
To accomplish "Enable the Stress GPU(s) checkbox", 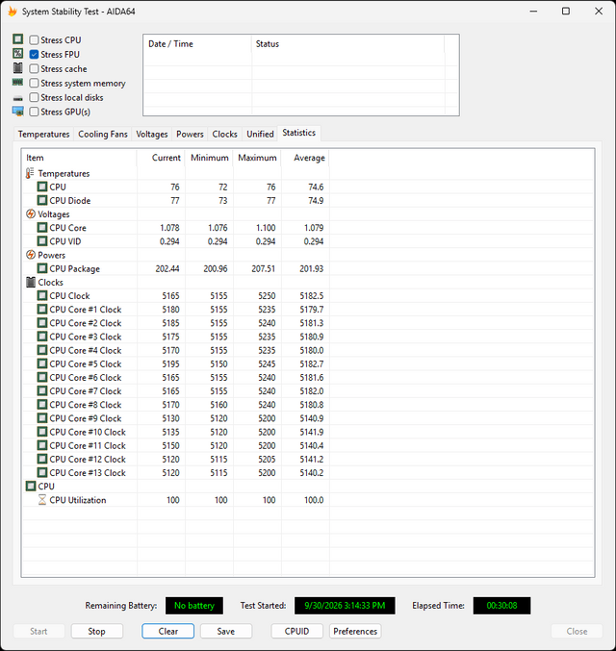I will (34, 112).
